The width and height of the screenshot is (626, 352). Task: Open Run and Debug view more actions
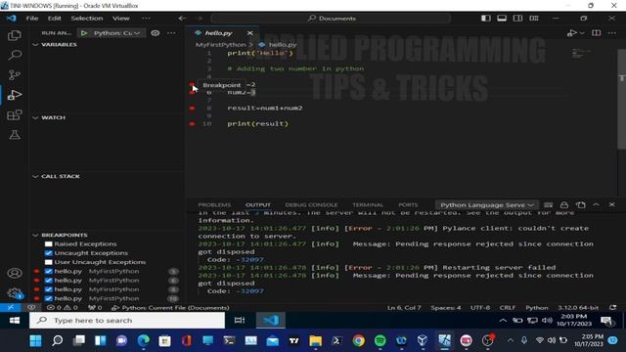(172, 33)
